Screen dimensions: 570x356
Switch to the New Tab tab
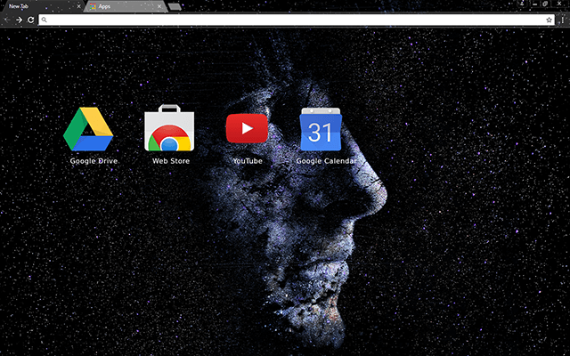point(36,6)
